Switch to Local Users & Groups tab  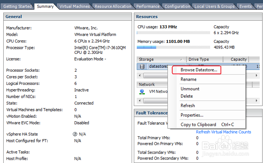215,6
